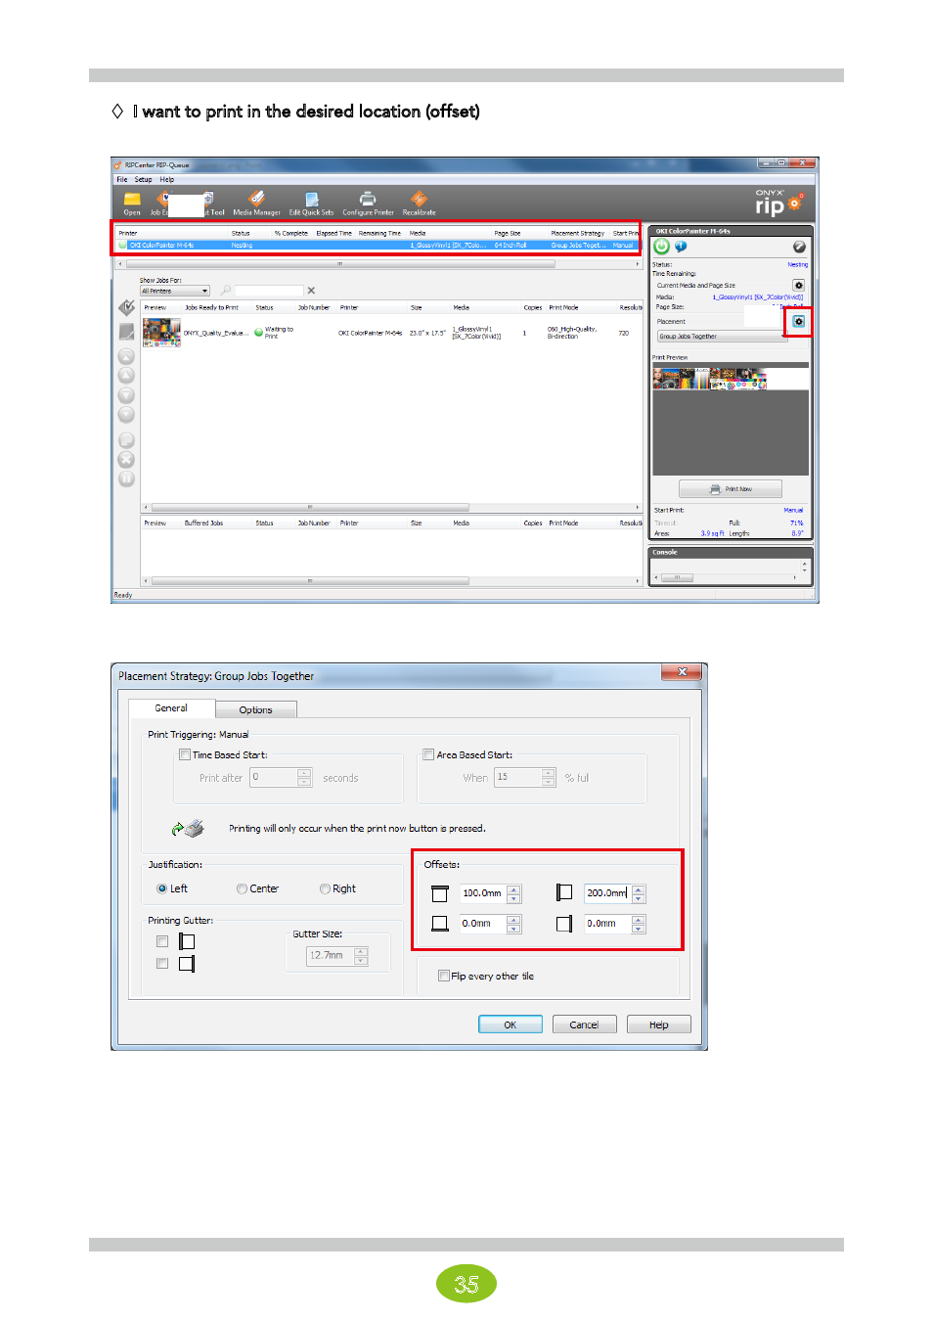Image resolution: width=933 pixels, height=1320 pixels.
Task: Switch to the General tab
Action: tap(171, 708)
